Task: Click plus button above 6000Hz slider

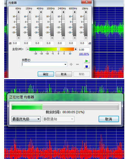Action: tap(74, 12)
